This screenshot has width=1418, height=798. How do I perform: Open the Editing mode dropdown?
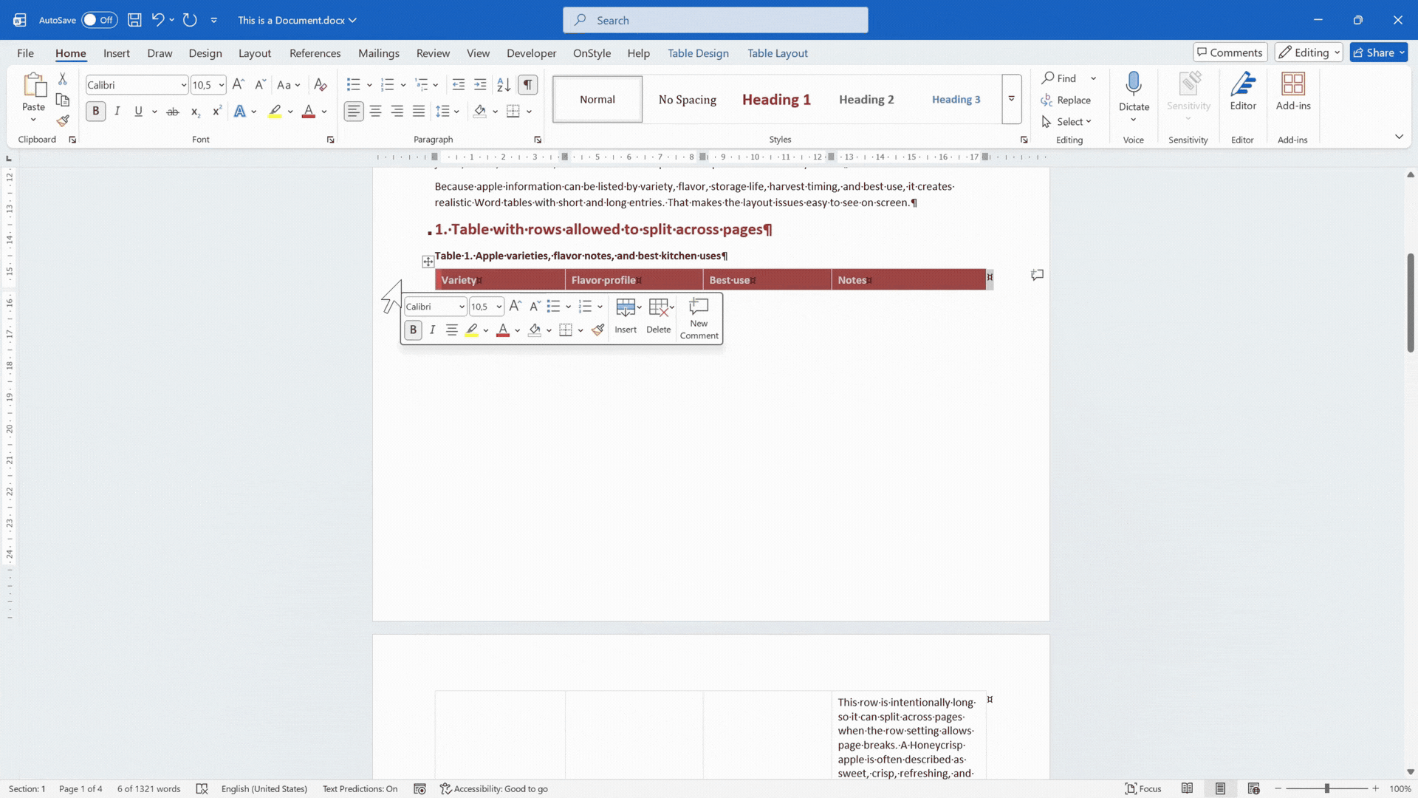(x=1309, y=52)
